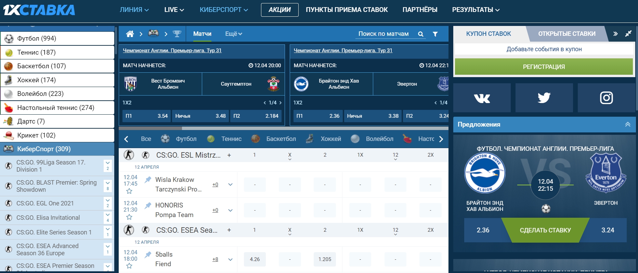Image resolution: width=638 pixels, height=273 pixels.
Task: Switch to the ОТКРЫТЫЕ СТАВКИ tab
Action: pyautogui.click(x=567, y=34)
